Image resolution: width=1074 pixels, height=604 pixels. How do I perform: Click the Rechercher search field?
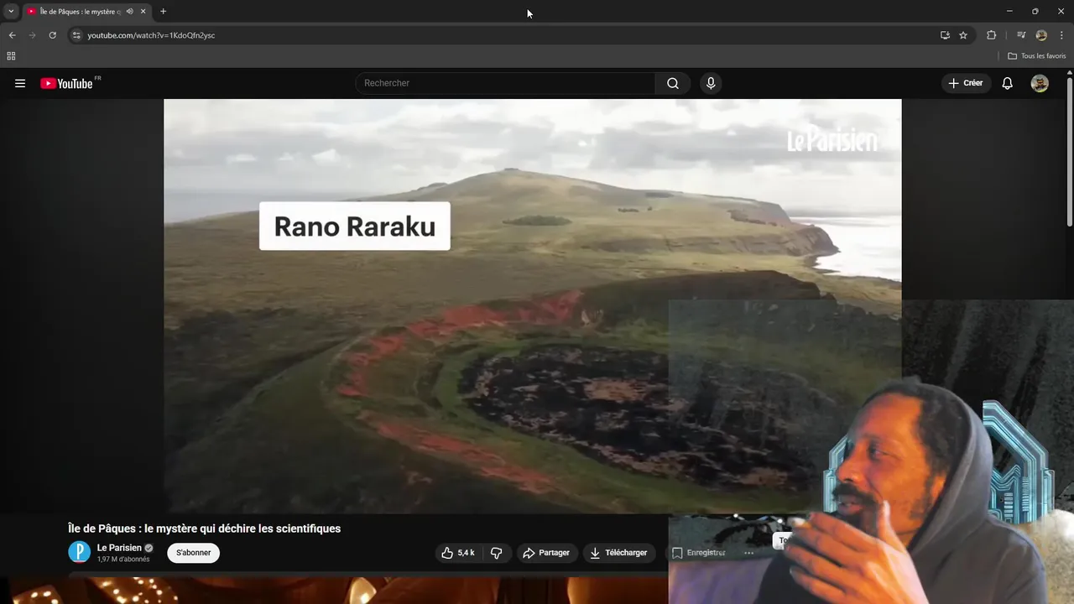pos(506,83)
